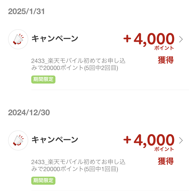Click the 2025/1/31 date header
The height and width of the screenshot is (191, 189).
pyautogui.click(x=26, y=12)
